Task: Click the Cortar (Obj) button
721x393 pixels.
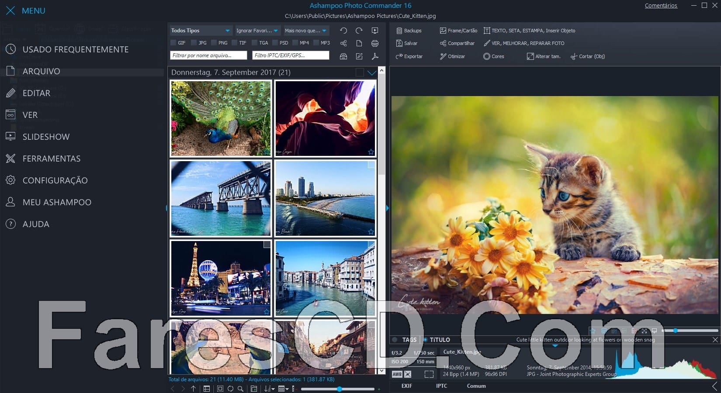Action: (x=588, y=56)
